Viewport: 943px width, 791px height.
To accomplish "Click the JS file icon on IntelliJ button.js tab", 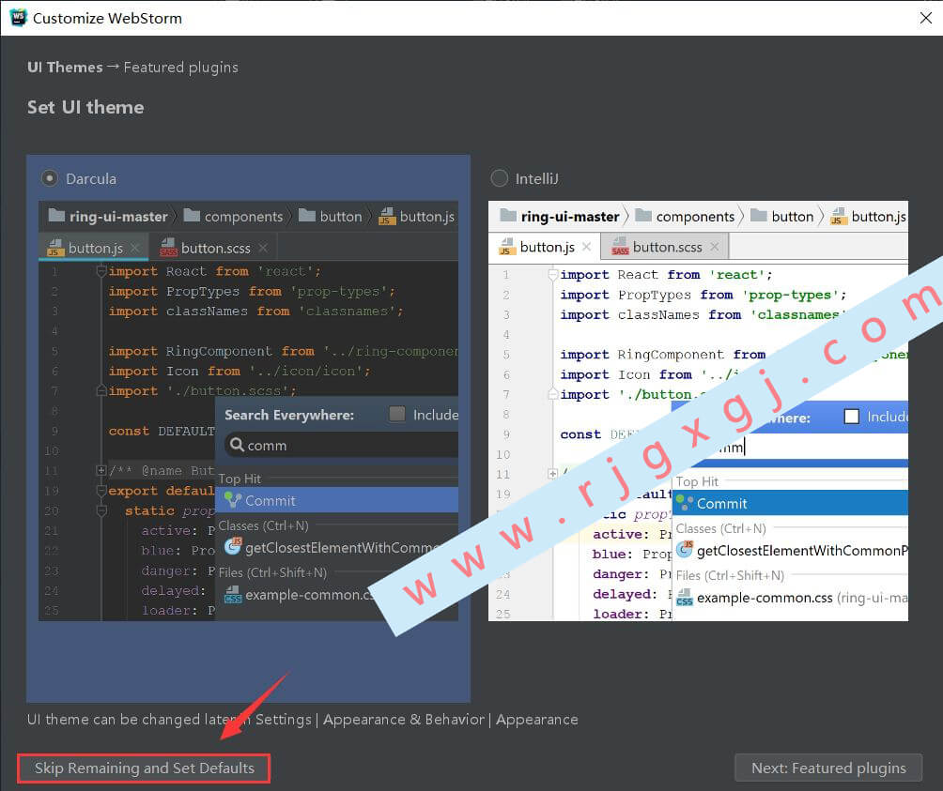I will tap(507, 246).
